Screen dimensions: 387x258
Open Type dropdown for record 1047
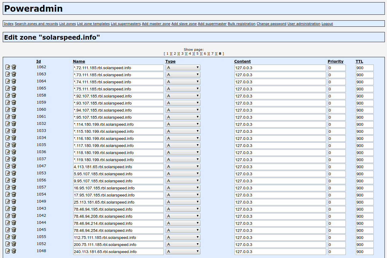click(183, 167)
